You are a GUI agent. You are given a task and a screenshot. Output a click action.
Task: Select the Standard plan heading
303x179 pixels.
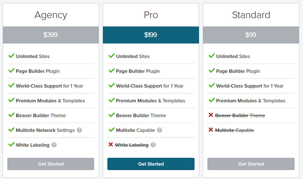pyautogui.click(x=251, y=15)
